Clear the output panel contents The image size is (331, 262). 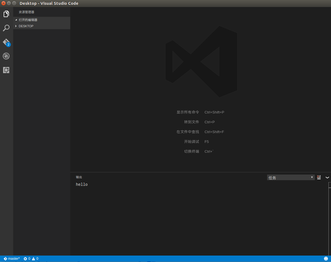[x=319, y=177]
